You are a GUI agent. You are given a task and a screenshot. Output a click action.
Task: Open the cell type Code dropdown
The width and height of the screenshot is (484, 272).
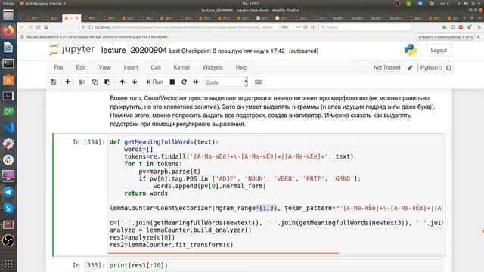click(225, 82)
